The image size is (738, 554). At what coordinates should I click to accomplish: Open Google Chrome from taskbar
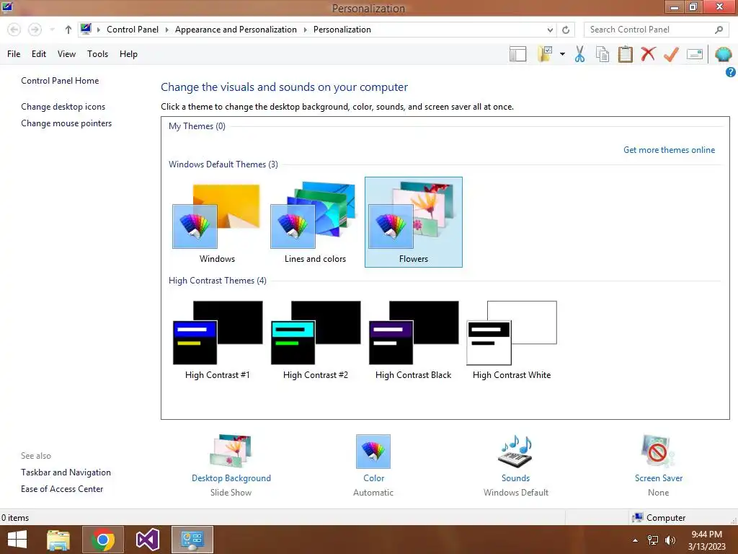102,540
